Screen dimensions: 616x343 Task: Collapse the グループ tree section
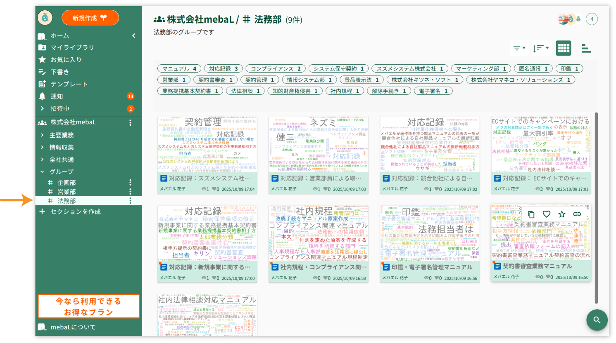[42, 171]
